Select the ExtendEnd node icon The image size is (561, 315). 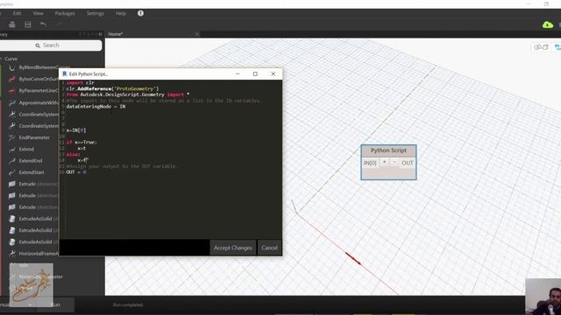(x=12, y=161)
